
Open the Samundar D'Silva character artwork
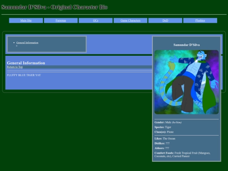(187, 82)
